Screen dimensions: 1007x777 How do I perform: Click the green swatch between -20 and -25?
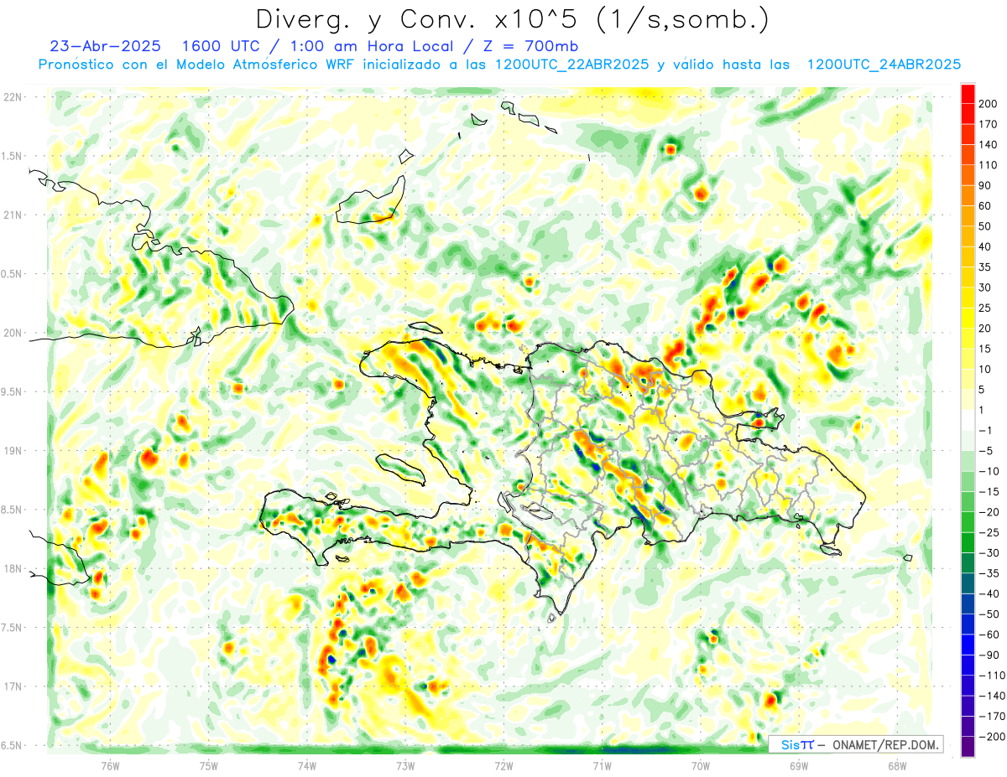click(x=968, y=522)
